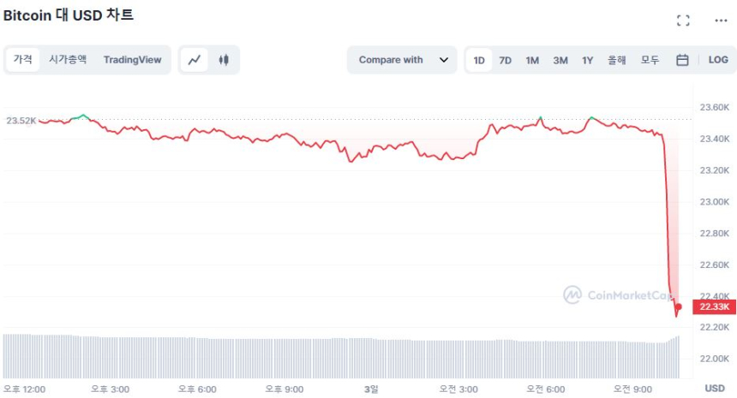Screen dimensions: 737x398
Task: Switch to the 가격 tab
Action: coord(23,60)
